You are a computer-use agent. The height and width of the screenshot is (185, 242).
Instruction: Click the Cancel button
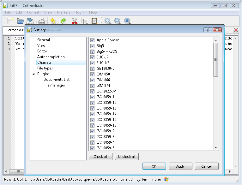(207, 166)
